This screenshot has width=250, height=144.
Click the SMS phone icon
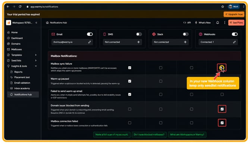tap(104, 34)
